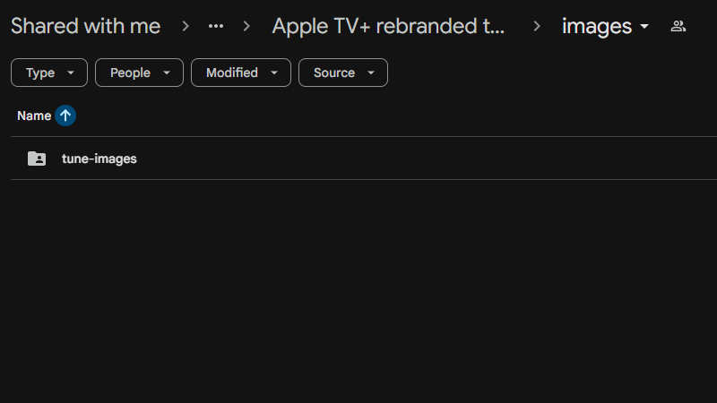Open the images folder dropdown menu
717x403 pixels.
(605, 26)
